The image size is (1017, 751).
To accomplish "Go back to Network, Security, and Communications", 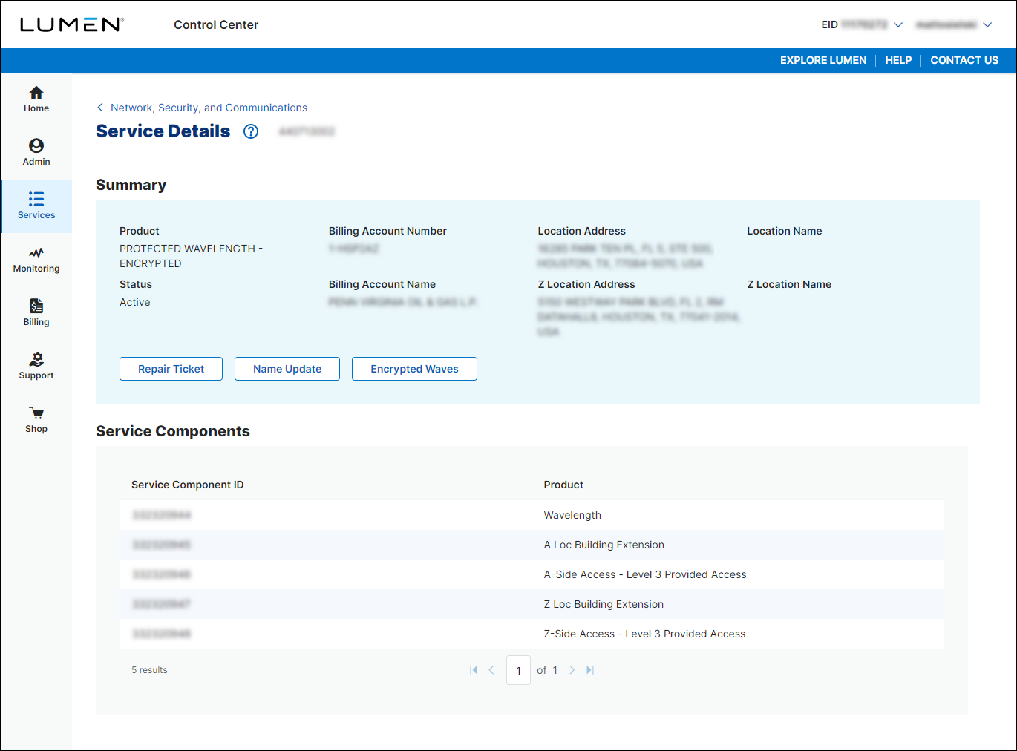I will [x=202, y=108].
